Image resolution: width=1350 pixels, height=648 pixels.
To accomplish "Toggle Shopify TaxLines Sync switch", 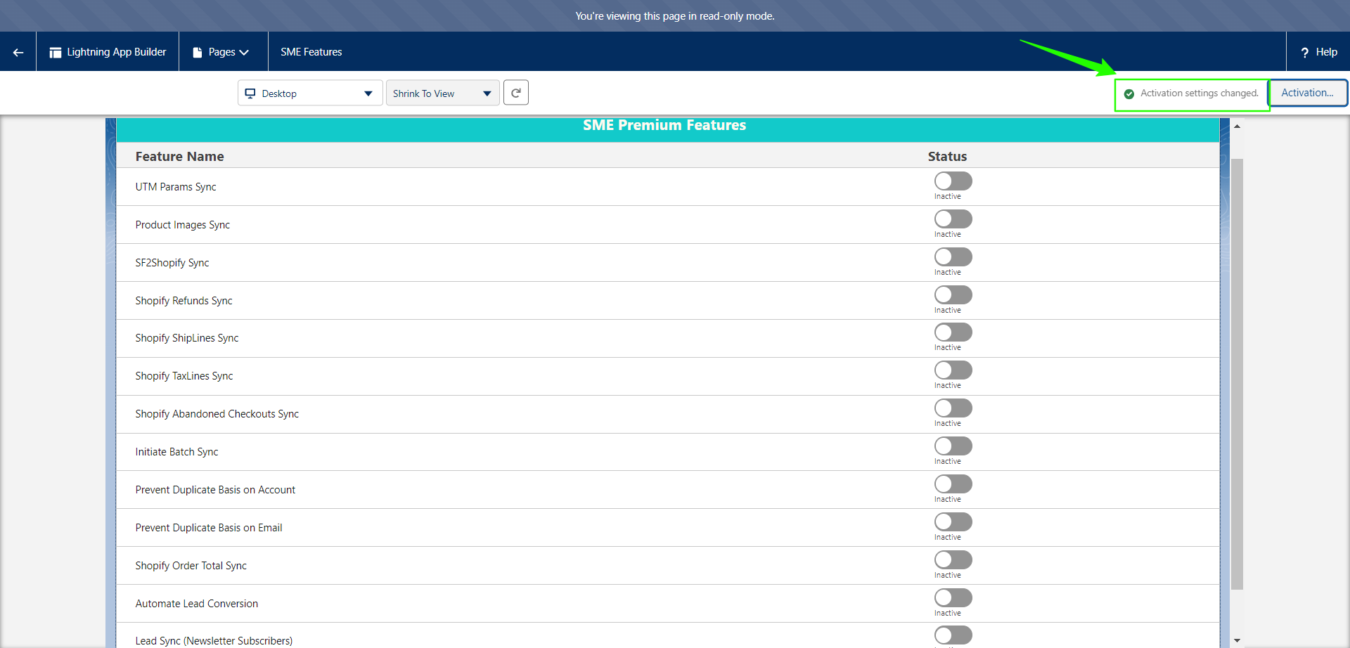I will coord(953,370).
